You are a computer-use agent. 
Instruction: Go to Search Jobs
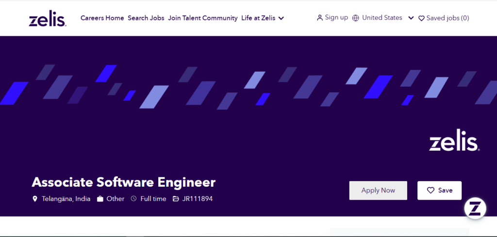[146, 18]
